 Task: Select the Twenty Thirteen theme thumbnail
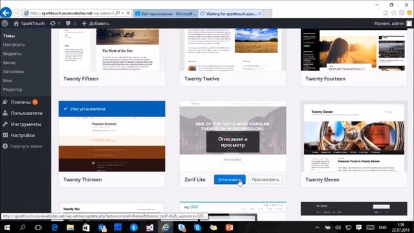click(112, 137)
